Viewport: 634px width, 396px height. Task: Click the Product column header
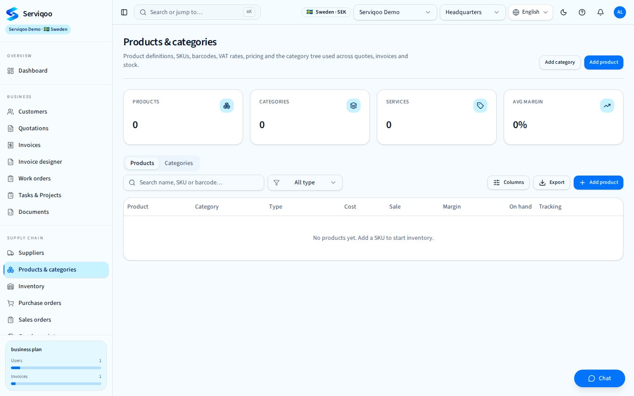[x=138, y=207]
